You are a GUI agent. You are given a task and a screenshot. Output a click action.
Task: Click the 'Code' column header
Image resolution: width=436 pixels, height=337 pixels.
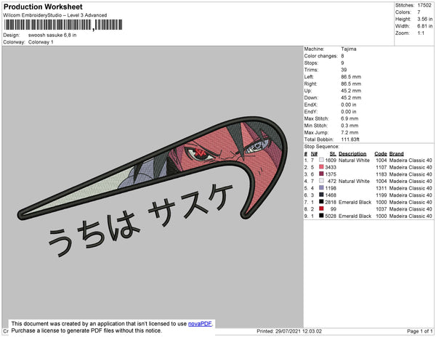pyautogui.click(x=380, y=154)
